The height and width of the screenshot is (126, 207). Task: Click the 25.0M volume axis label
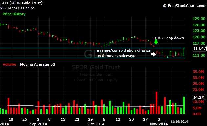coord(198,84)
